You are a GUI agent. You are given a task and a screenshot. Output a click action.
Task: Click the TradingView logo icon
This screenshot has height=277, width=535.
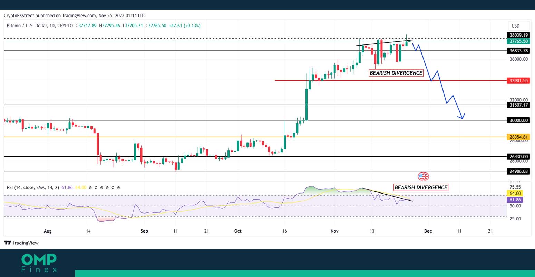pyautogui.click(x=7, y=243)
